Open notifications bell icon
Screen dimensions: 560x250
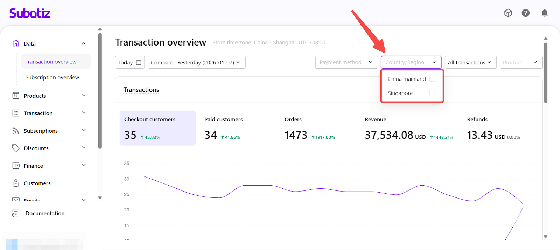pos(545,13)
